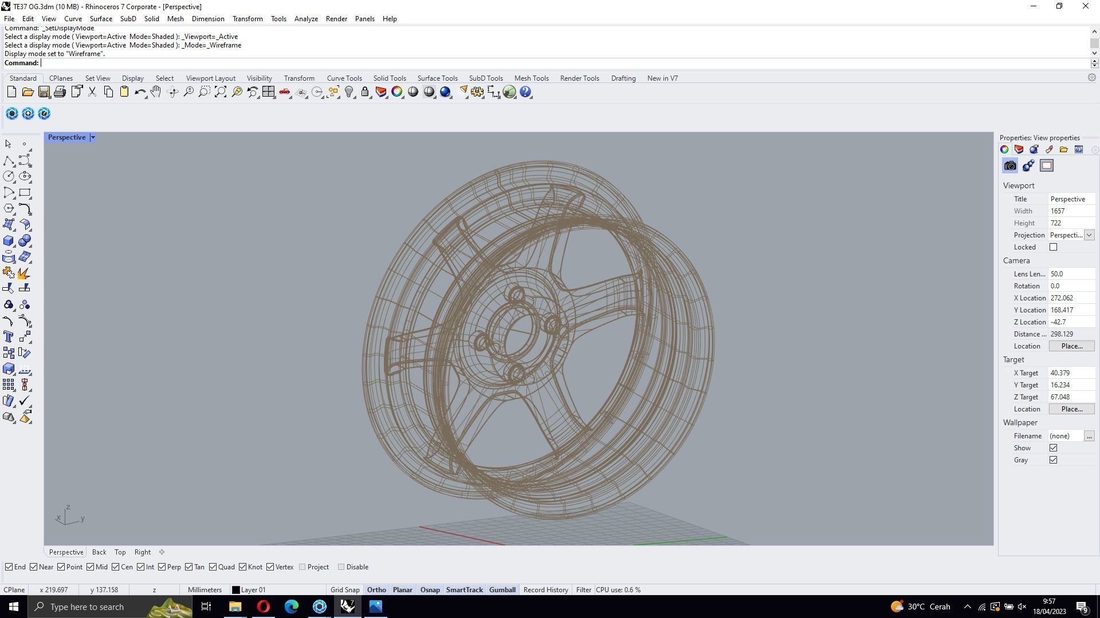This screenshot has height=618, width=1100.
Task: Select the Pan view hand tool
Action: pos(156,92)
